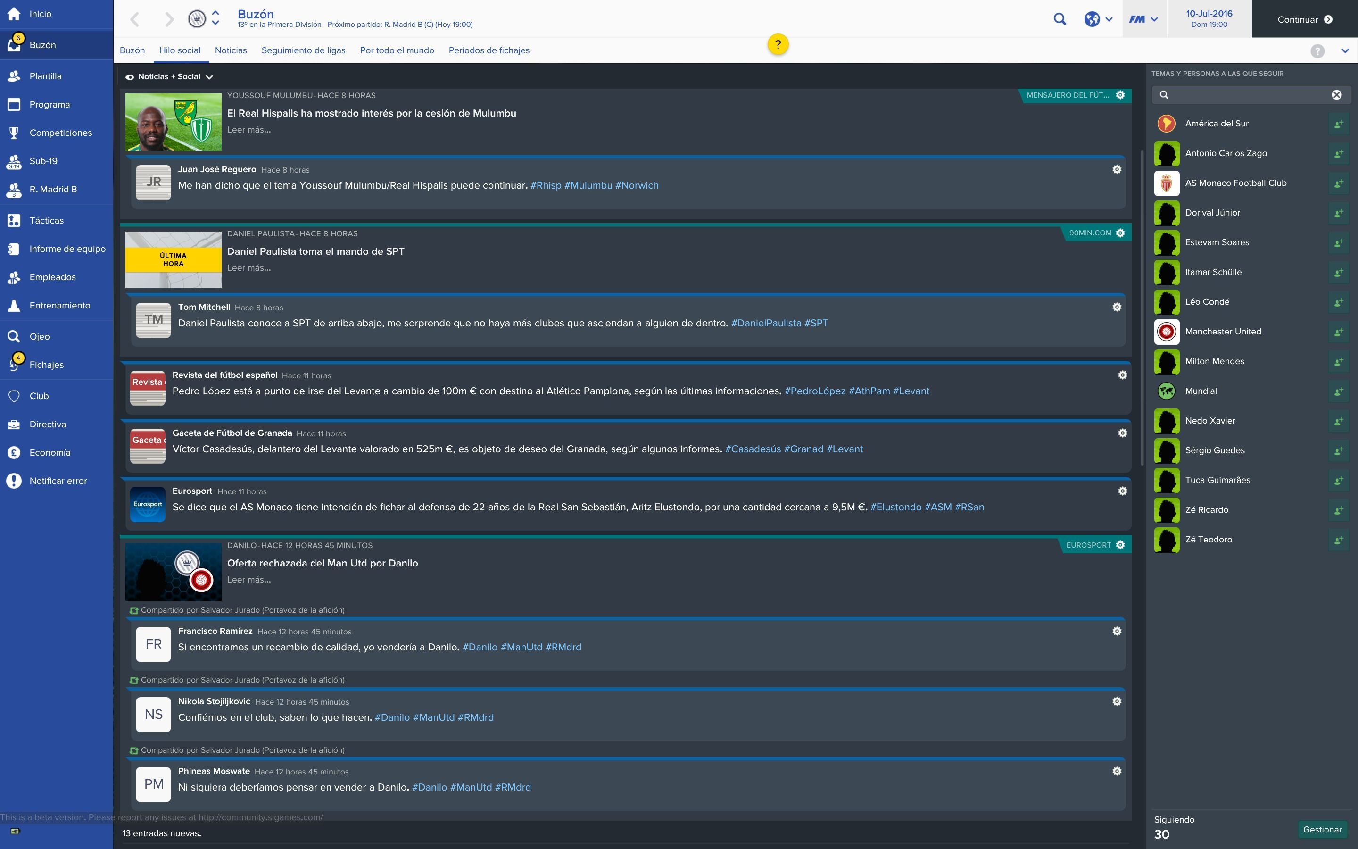Follow Manchester United topic

(x=1338, y=332)
